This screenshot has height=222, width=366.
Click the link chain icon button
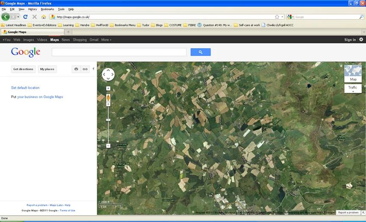click(85, 69)
